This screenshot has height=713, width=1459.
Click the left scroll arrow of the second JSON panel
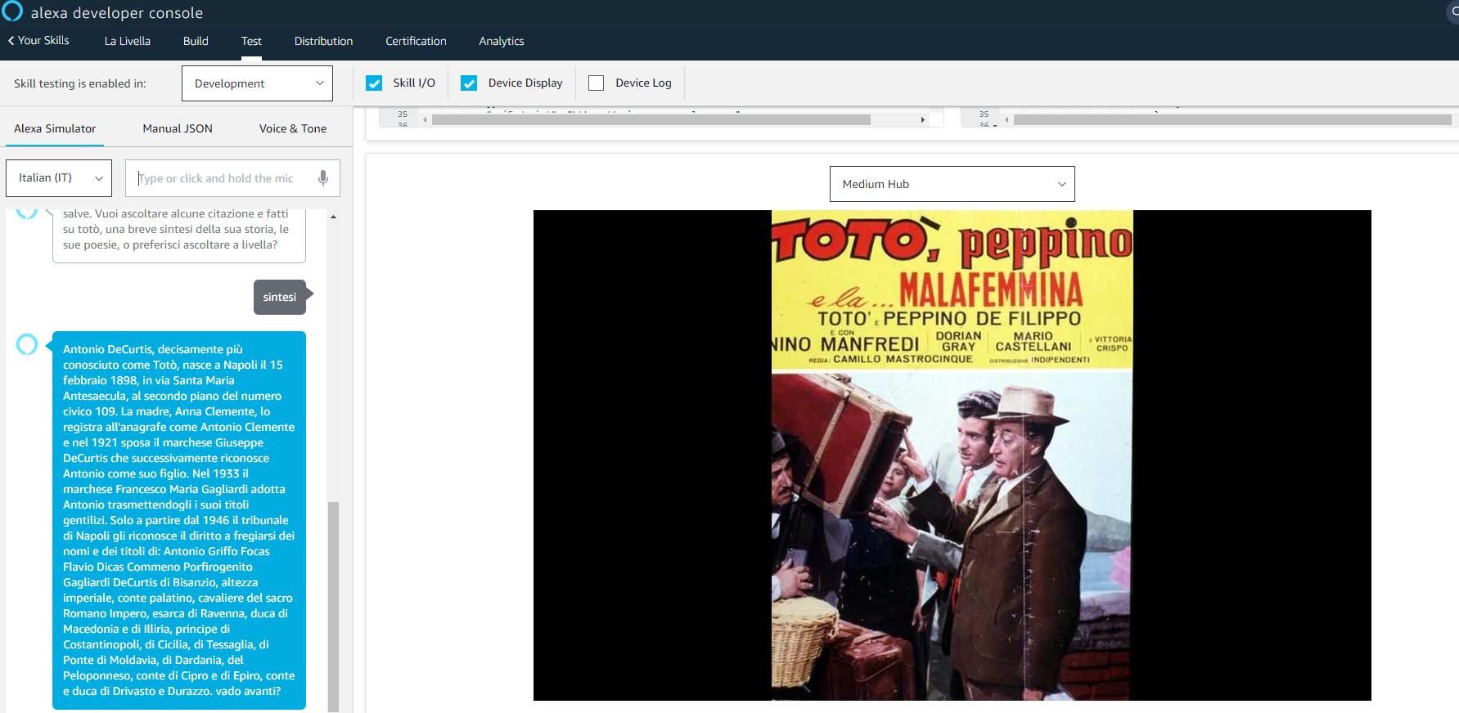point(1006,119)
